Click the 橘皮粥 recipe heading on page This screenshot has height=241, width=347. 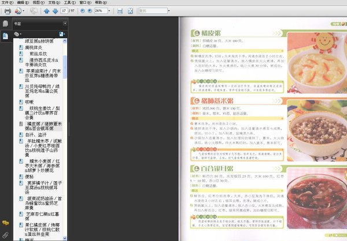211,33
